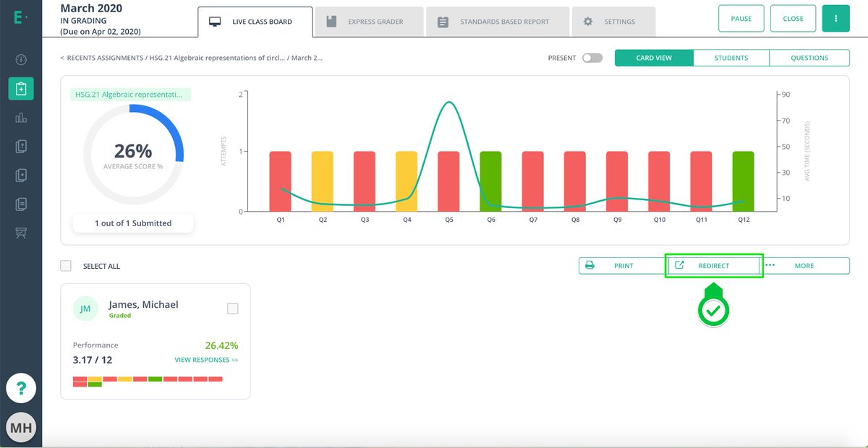
Task: Click the highlighted Redirect button
Action: [713, 265]
